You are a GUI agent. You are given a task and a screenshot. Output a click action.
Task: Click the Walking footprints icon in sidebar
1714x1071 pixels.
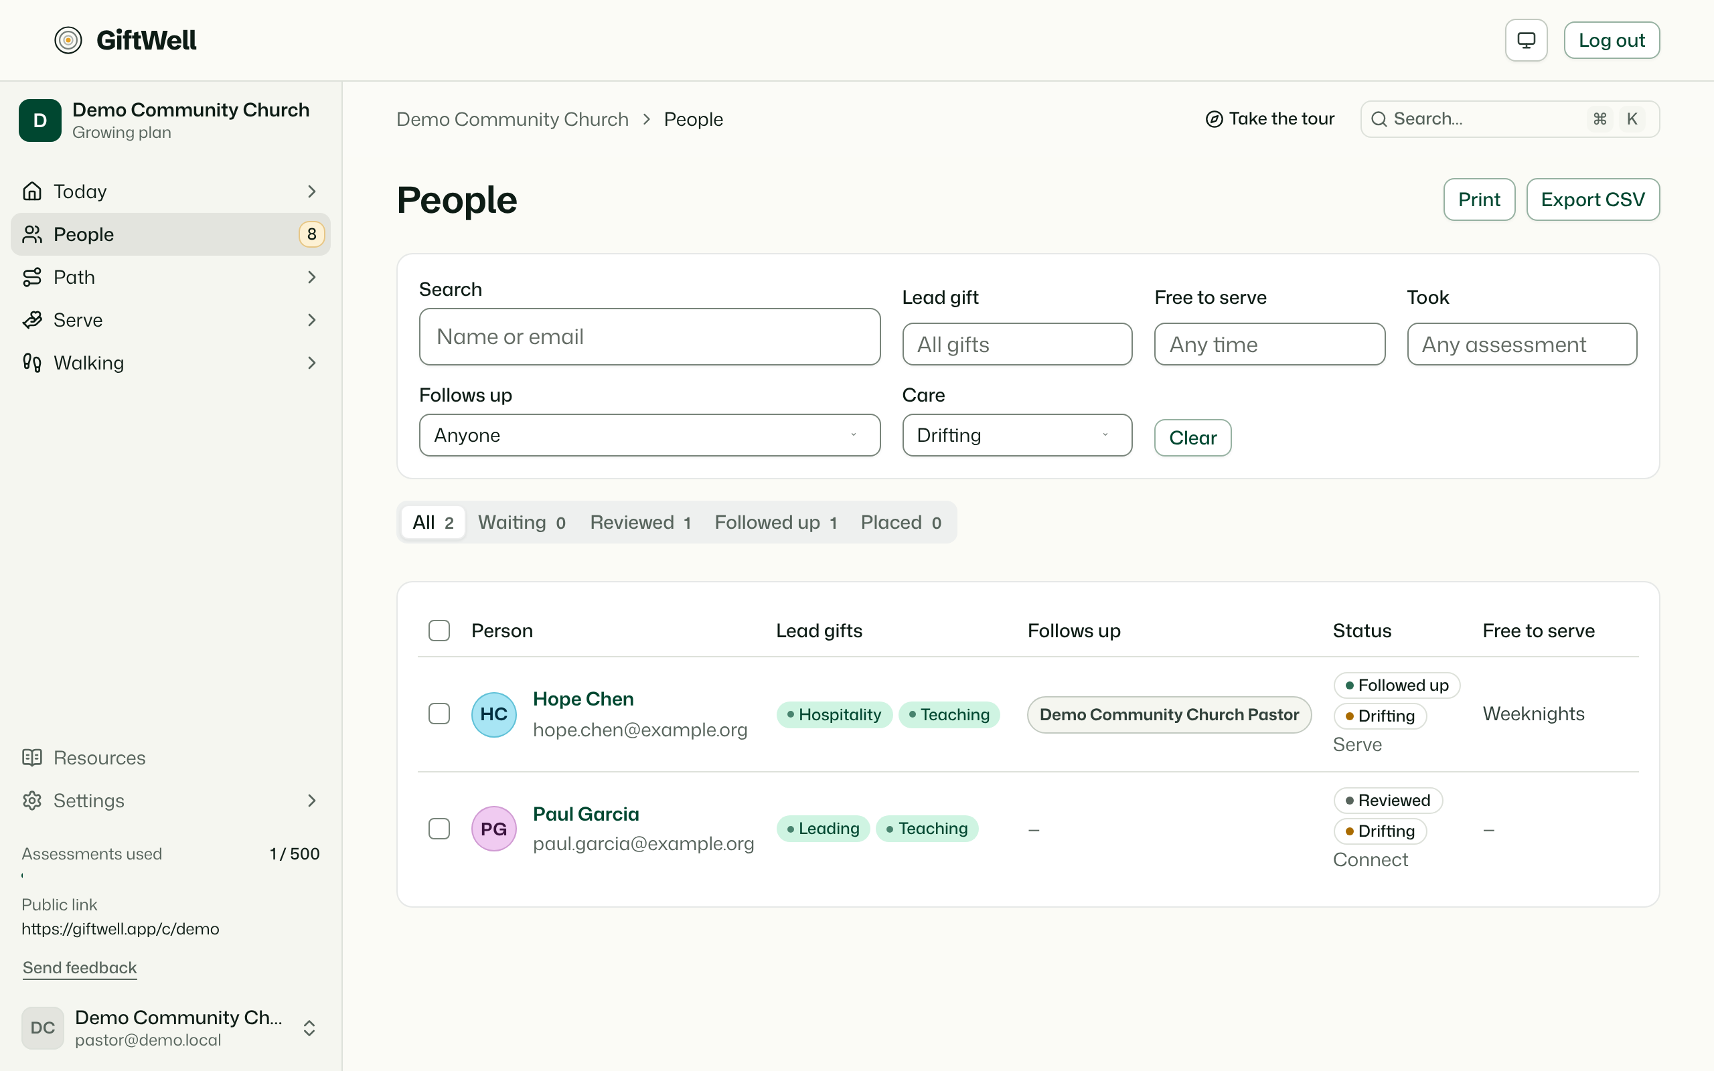coord(32,363)
